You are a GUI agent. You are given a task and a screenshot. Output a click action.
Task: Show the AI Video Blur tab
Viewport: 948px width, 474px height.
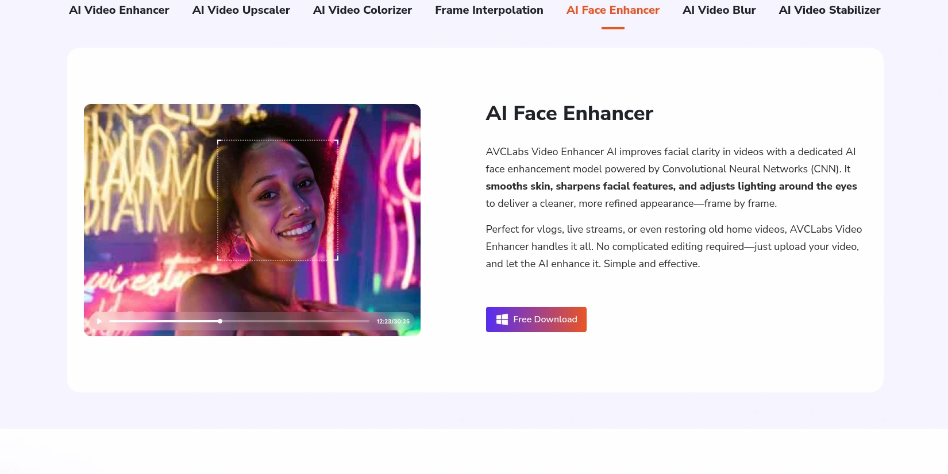719,10
